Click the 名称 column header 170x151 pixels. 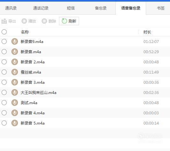point(25,32)
